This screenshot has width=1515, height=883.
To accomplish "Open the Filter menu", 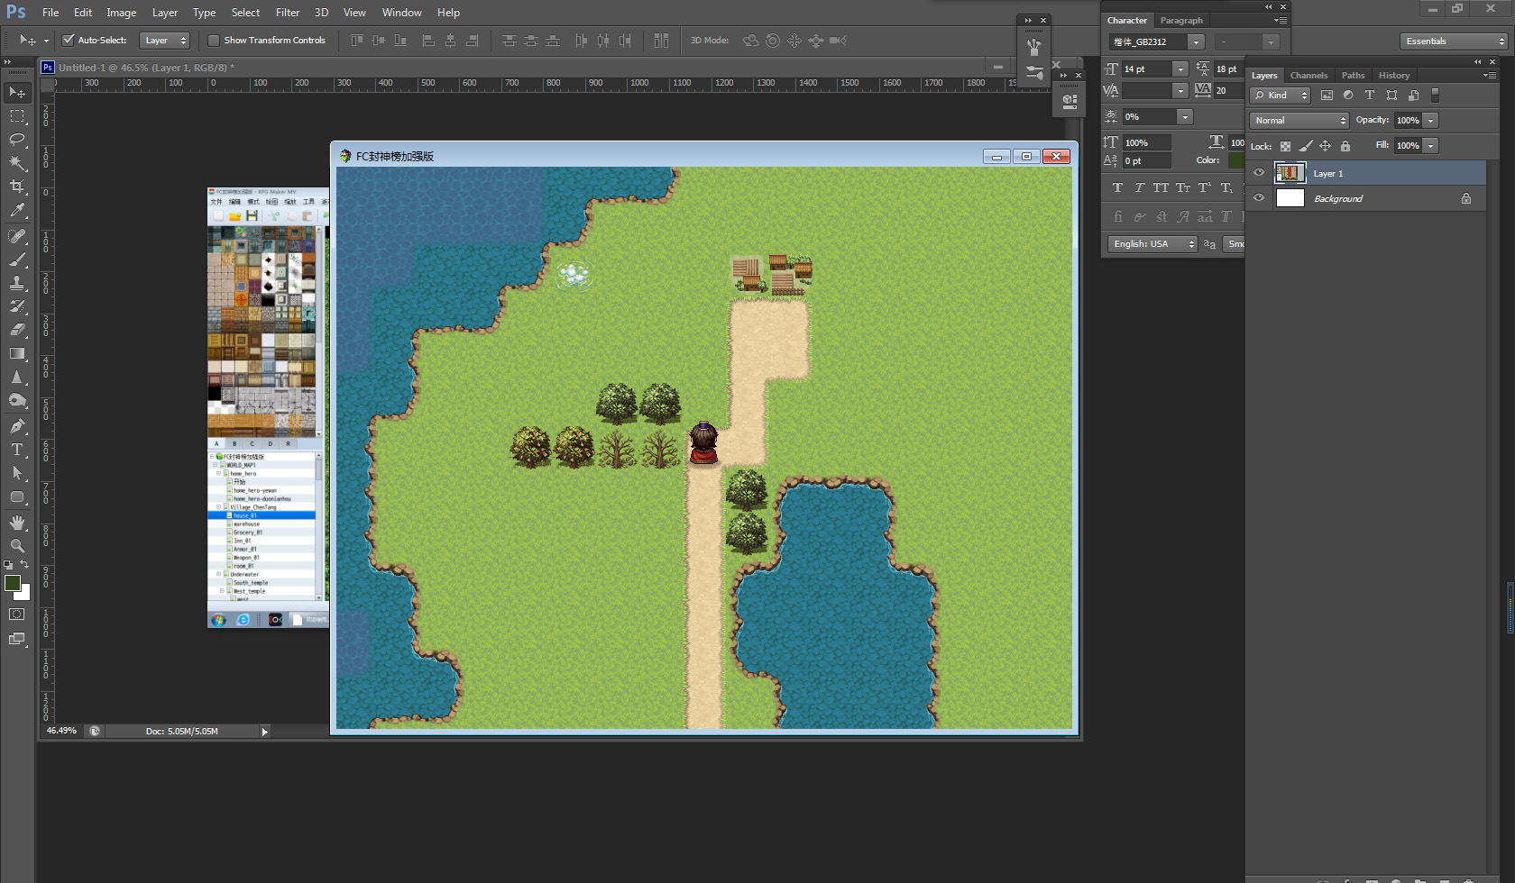I will (x=288, y=13).
